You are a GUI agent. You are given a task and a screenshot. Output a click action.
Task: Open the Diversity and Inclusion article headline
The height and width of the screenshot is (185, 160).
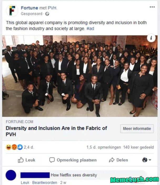click(57, 131)
